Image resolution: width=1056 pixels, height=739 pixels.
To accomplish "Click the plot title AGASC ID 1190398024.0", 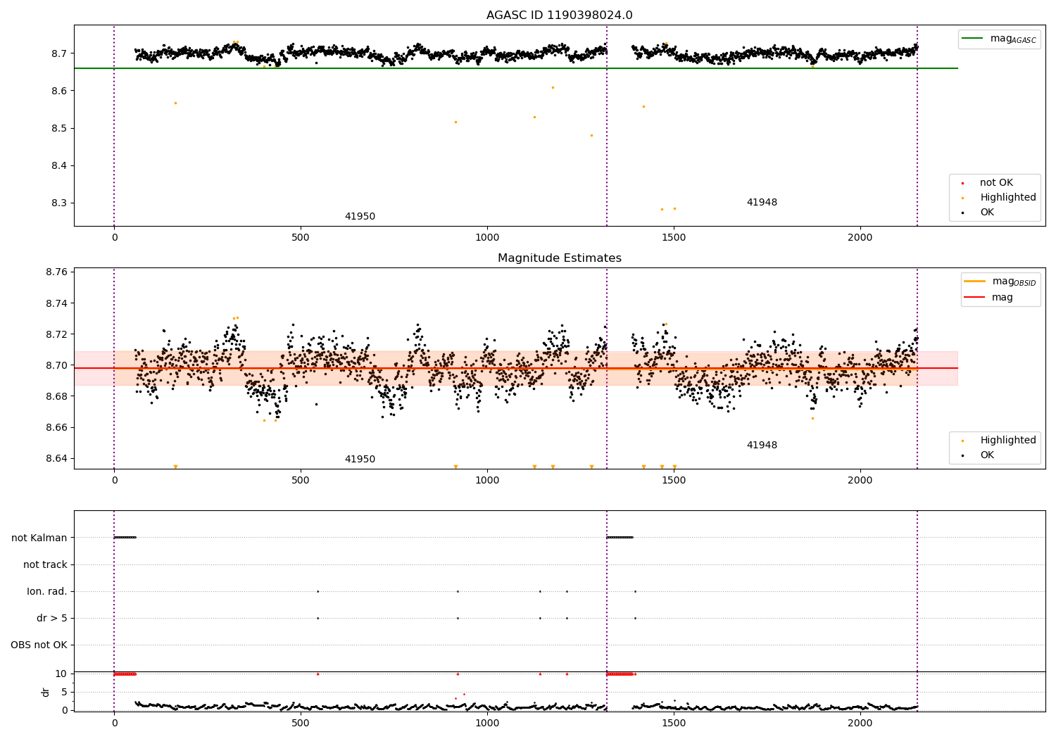I will click(x=559, y=15).
